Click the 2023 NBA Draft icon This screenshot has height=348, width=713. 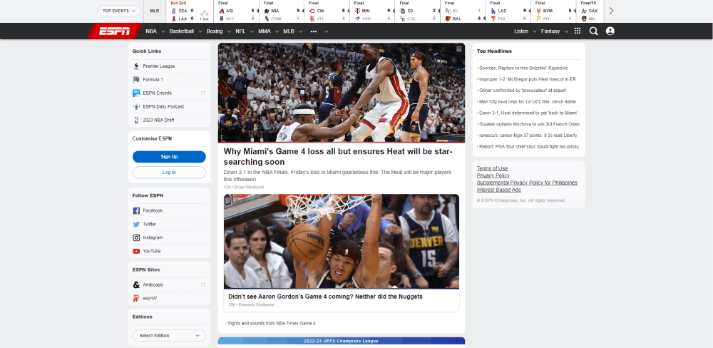click(x=136, y=120)
